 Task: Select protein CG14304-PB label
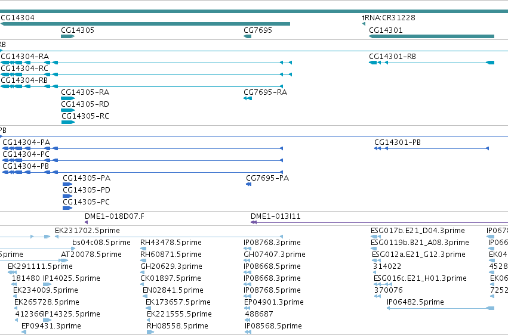click(x=26, y=166)
